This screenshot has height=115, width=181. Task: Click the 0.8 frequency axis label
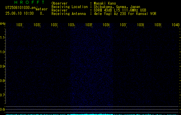[x=2, y=80]
